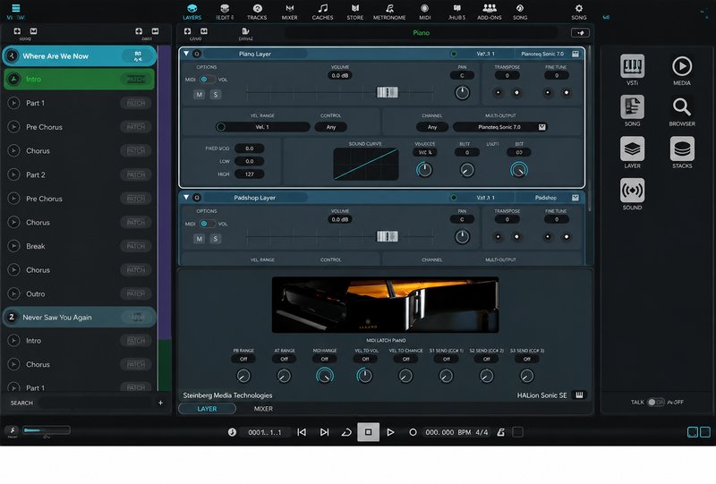This screenshot has width=716, height=484.
Task: Open the Control dropdown set to Any
Action: (330, 127)
